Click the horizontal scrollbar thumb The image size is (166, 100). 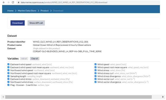click(79, 97)
